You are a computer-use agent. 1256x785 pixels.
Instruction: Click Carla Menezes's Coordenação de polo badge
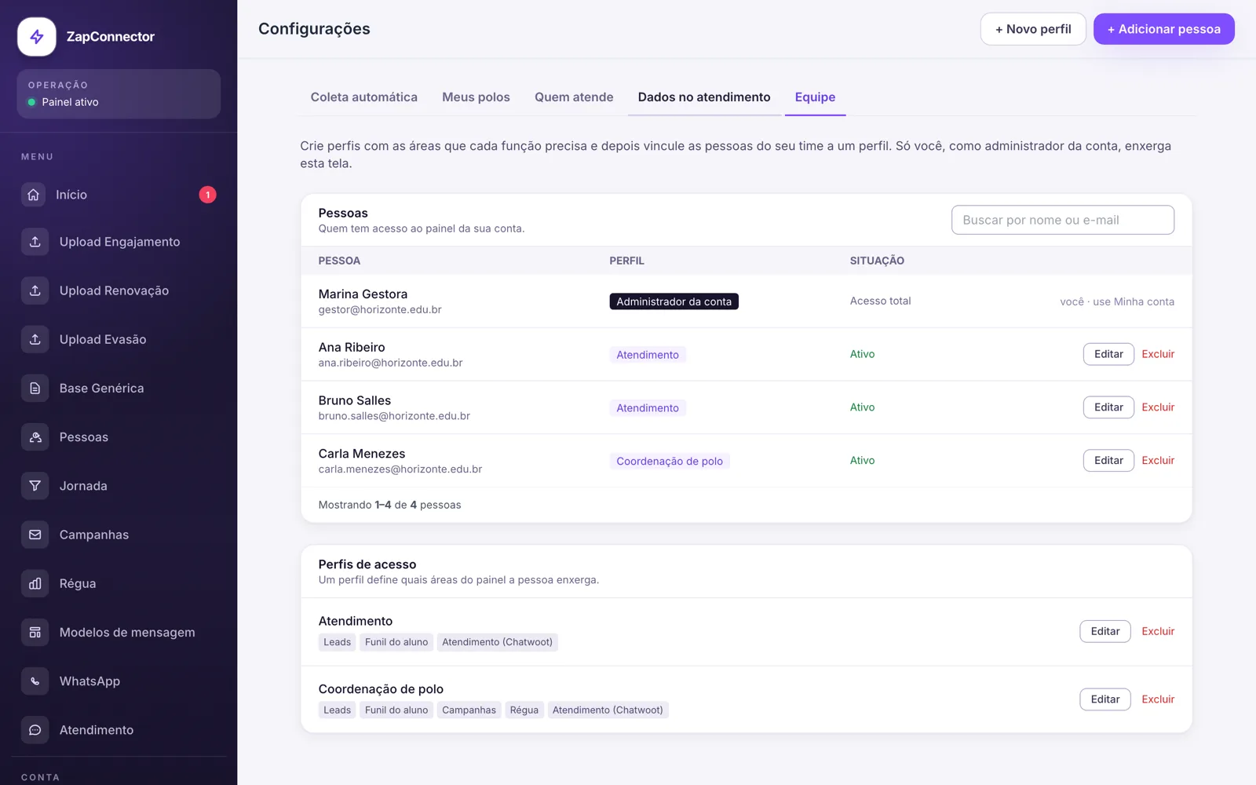[x=670, y=461]
